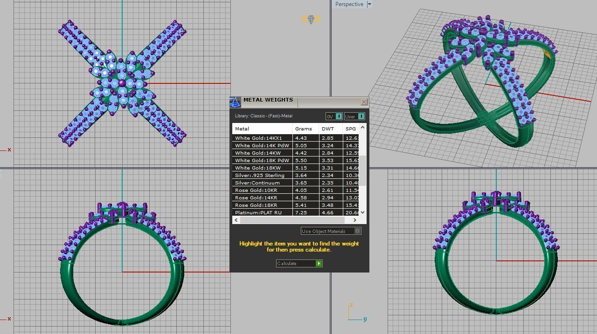Close the Metal Weights dialog
Image resolution: width=597 pixels, height=334 pixels.
click(x=364, y=102)
